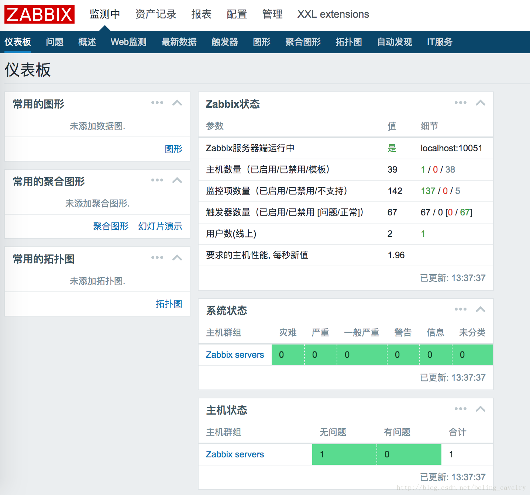Image resolution: width=530 pixels, height=495 pixels.
Task: Click the 主机数量 row value 39
Action: pyautogui.click(x=392, y=169)
